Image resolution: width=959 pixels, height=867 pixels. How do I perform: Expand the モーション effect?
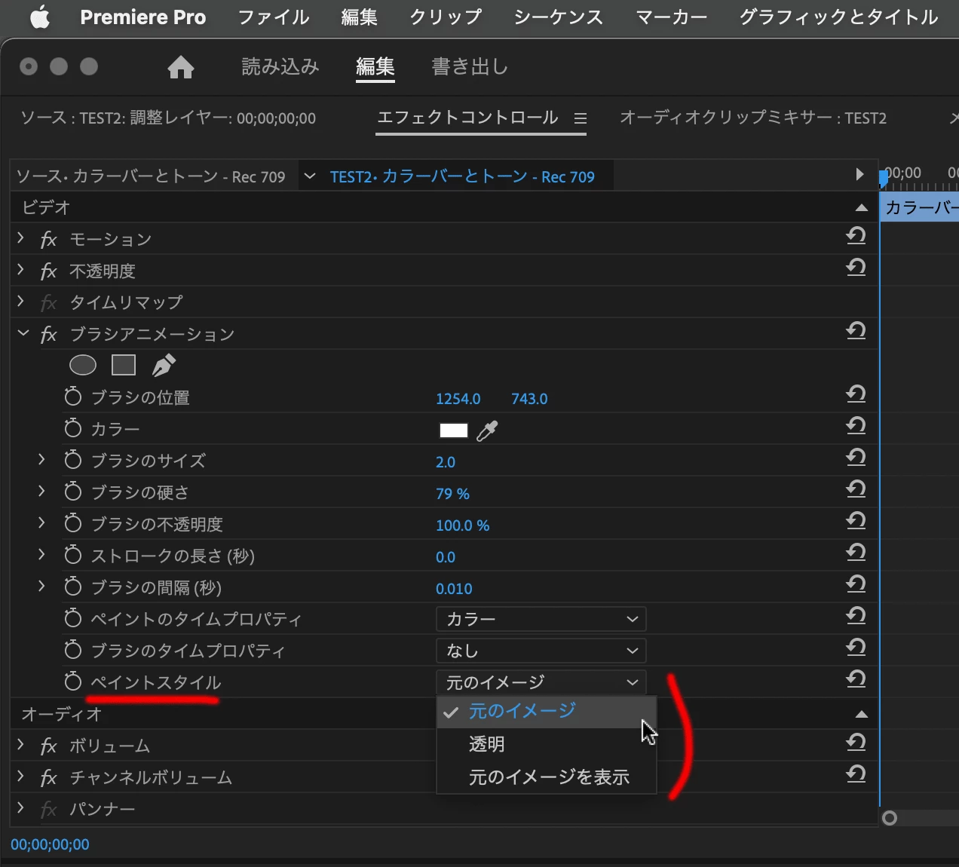pos(21,237)
